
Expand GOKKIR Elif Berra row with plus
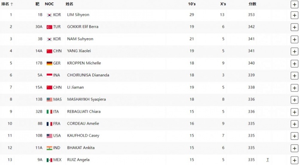tap(295, 27)
